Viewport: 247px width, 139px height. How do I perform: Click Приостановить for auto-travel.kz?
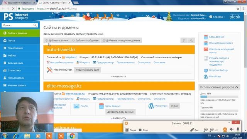[125, 63]
